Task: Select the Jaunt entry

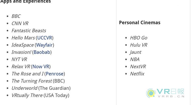Action: click(135, 52)
